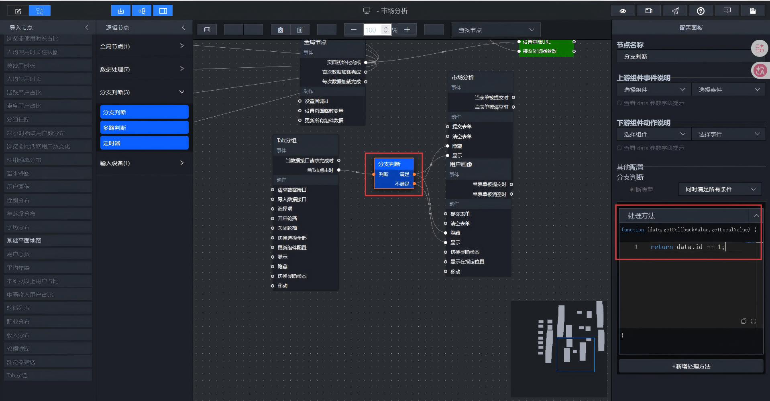Click the zoom percentage stepper arrows
Screen dimensions: 770x401
[386, 30]
